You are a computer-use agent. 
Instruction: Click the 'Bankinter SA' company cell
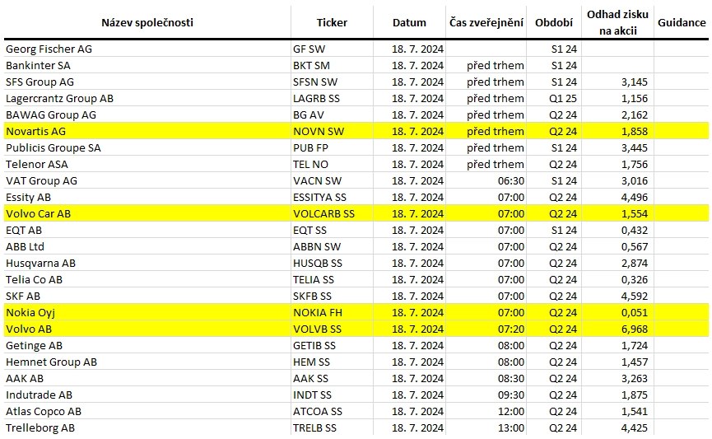(38, 65)
